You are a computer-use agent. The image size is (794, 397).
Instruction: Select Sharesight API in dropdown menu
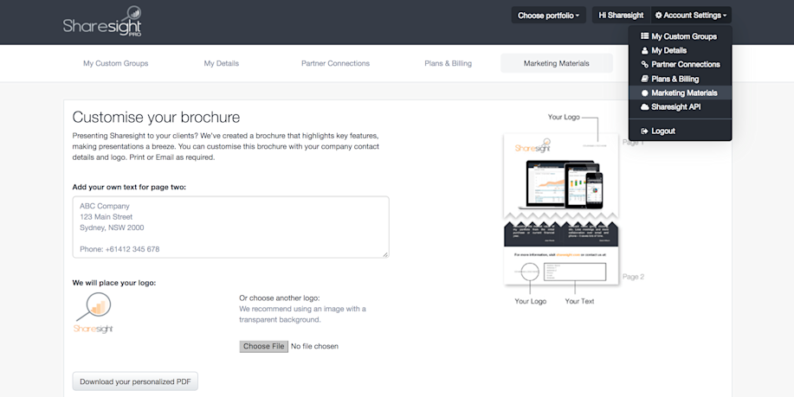[x=680, y=107]
